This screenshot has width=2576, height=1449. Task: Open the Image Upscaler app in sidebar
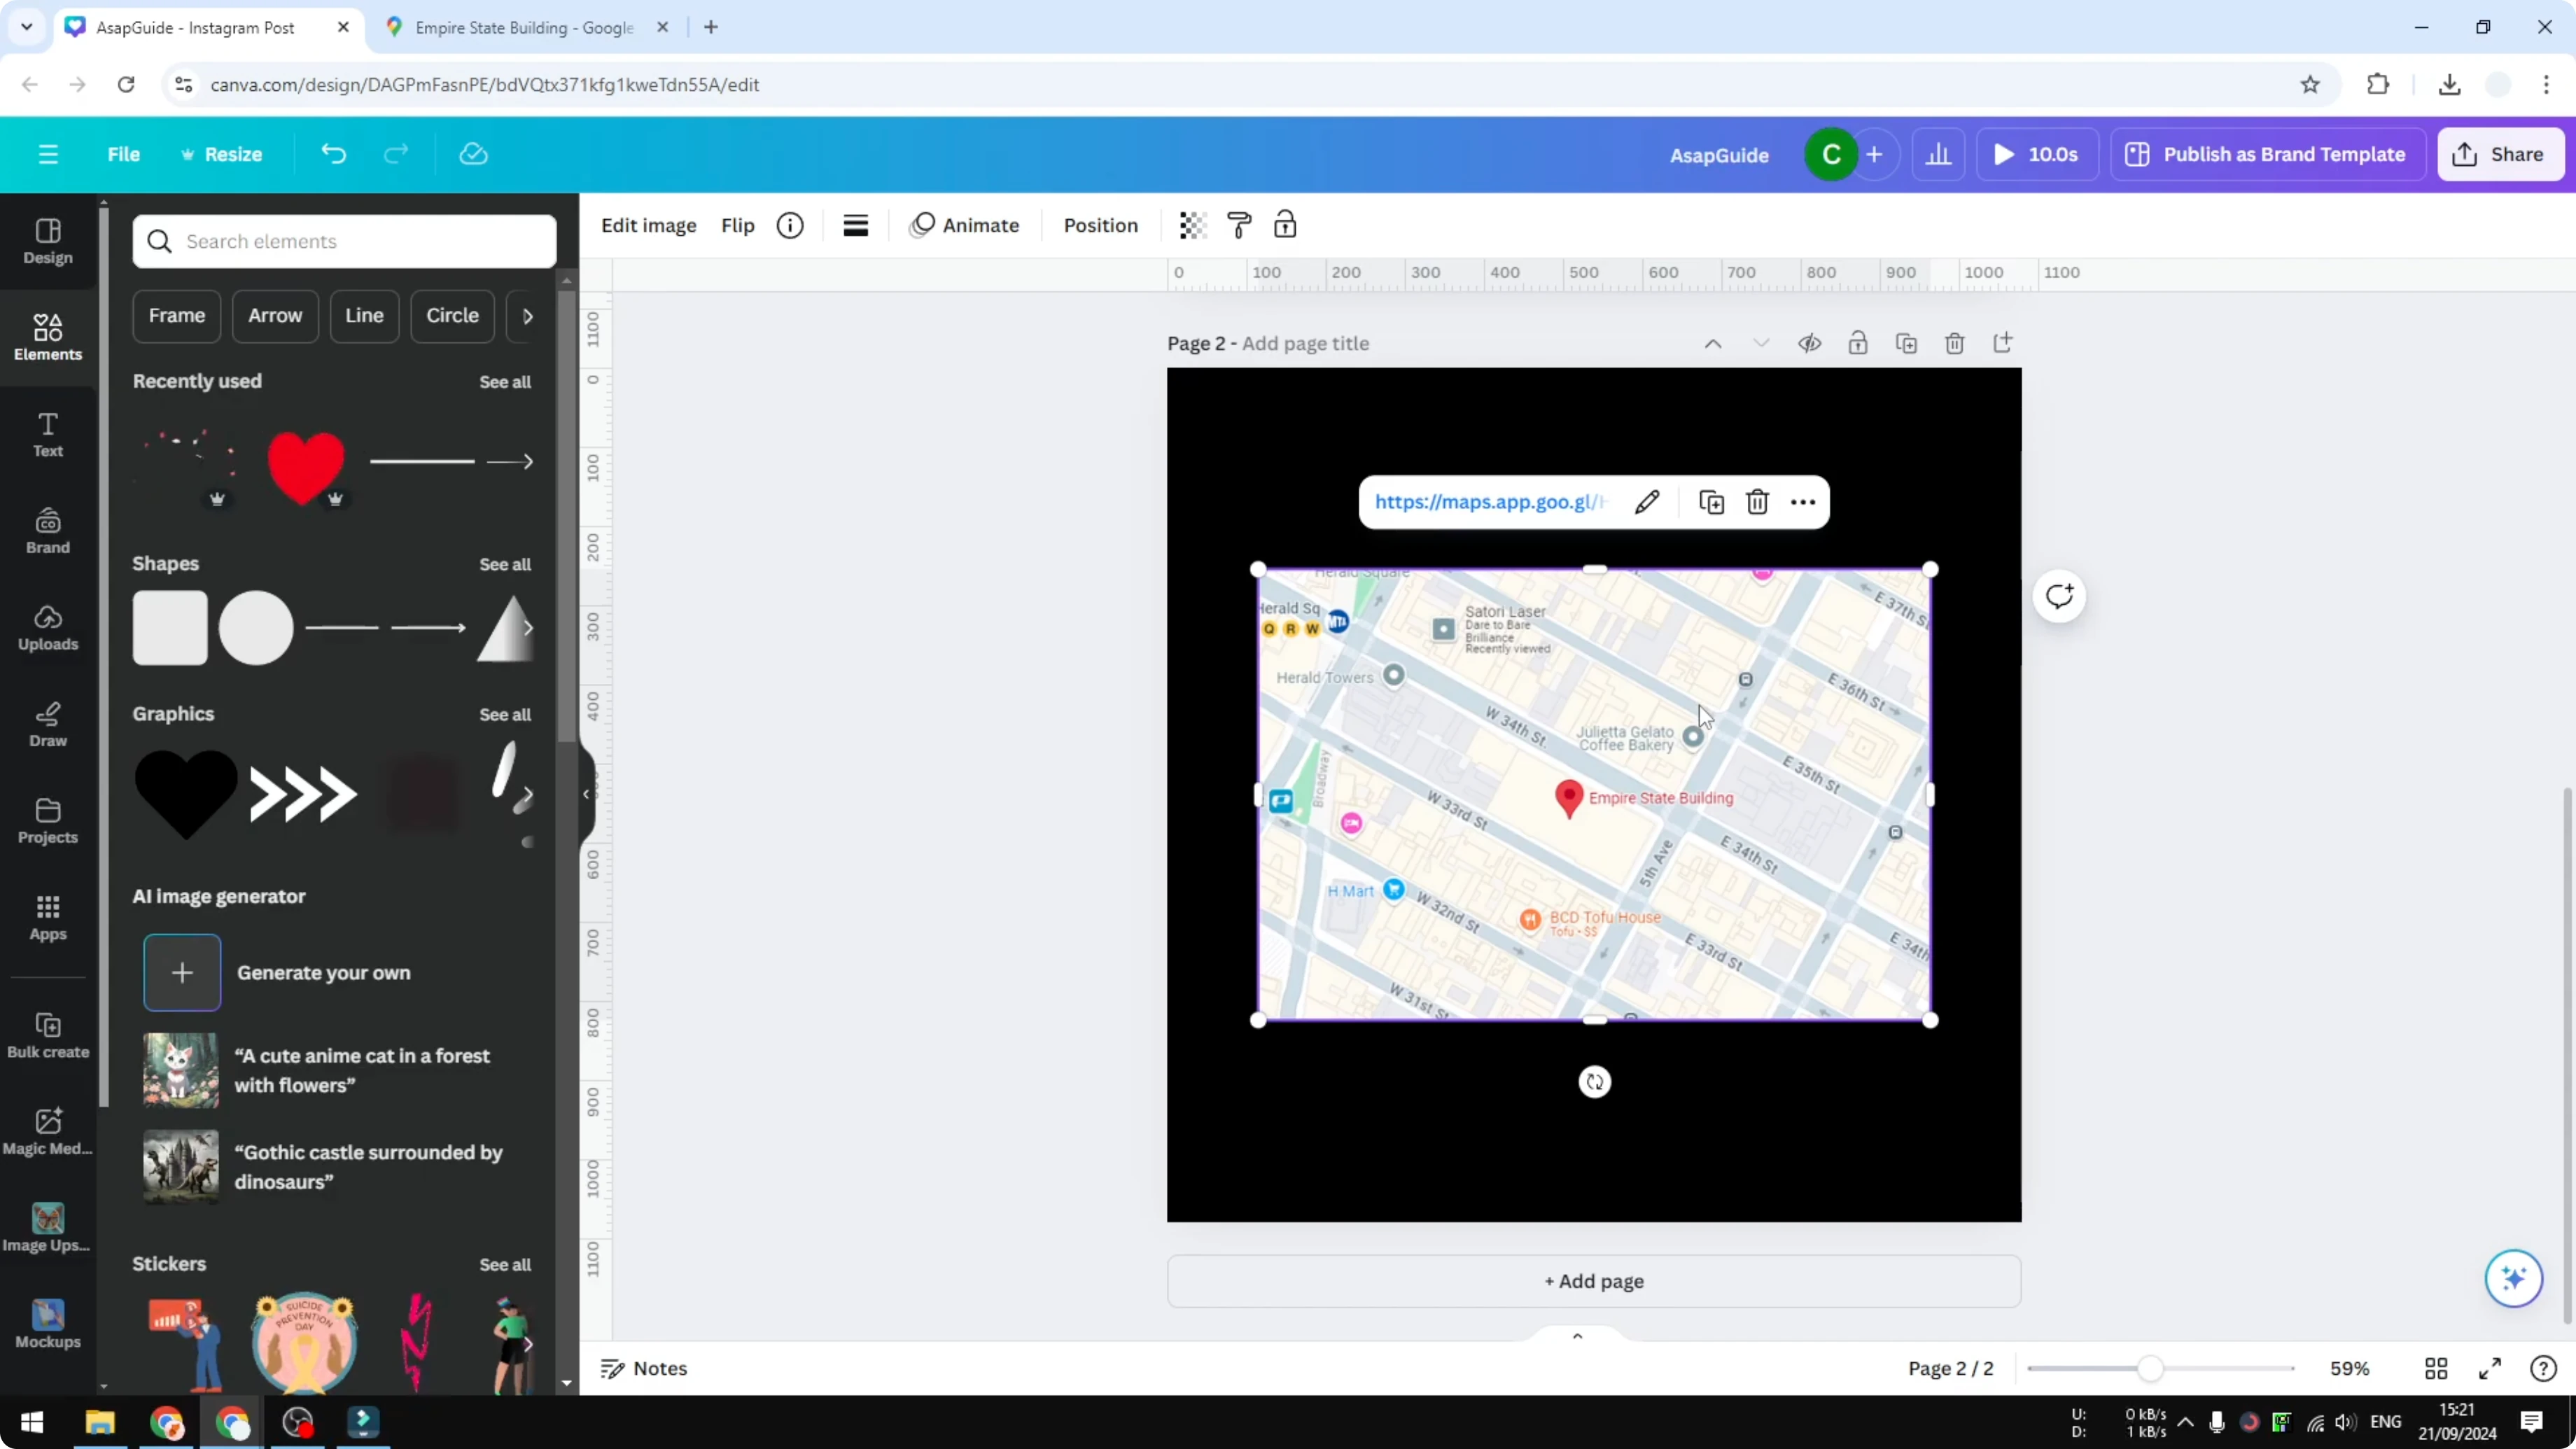click(48, 1228)
